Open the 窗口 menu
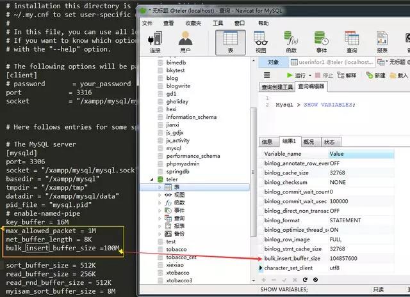The image size is (410, 297). (240, 23)
